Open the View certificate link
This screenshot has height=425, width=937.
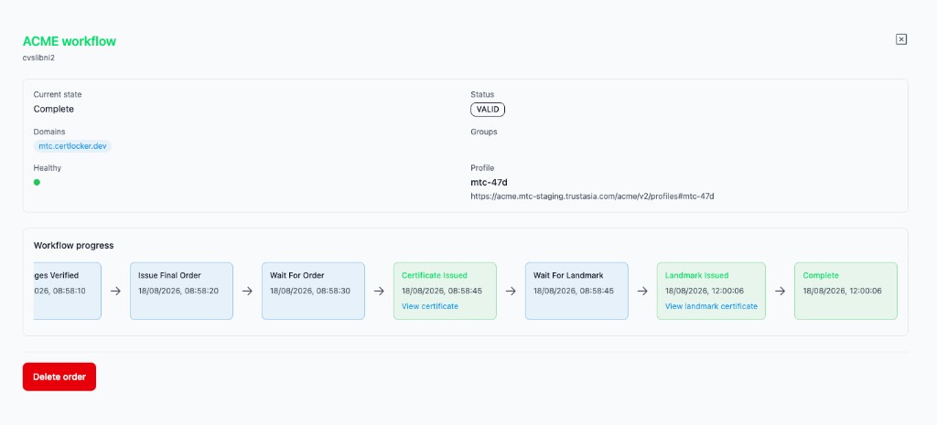pyautogui.click(x=430, y=306)
